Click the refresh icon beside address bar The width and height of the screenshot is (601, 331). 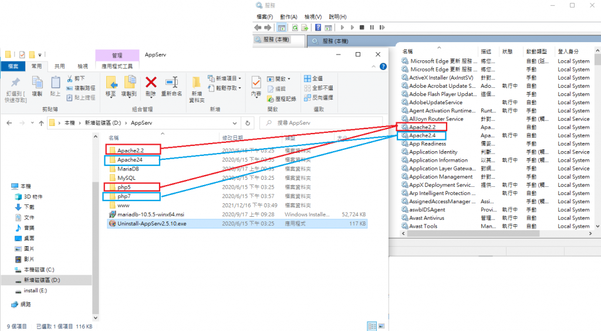[248, 123]
